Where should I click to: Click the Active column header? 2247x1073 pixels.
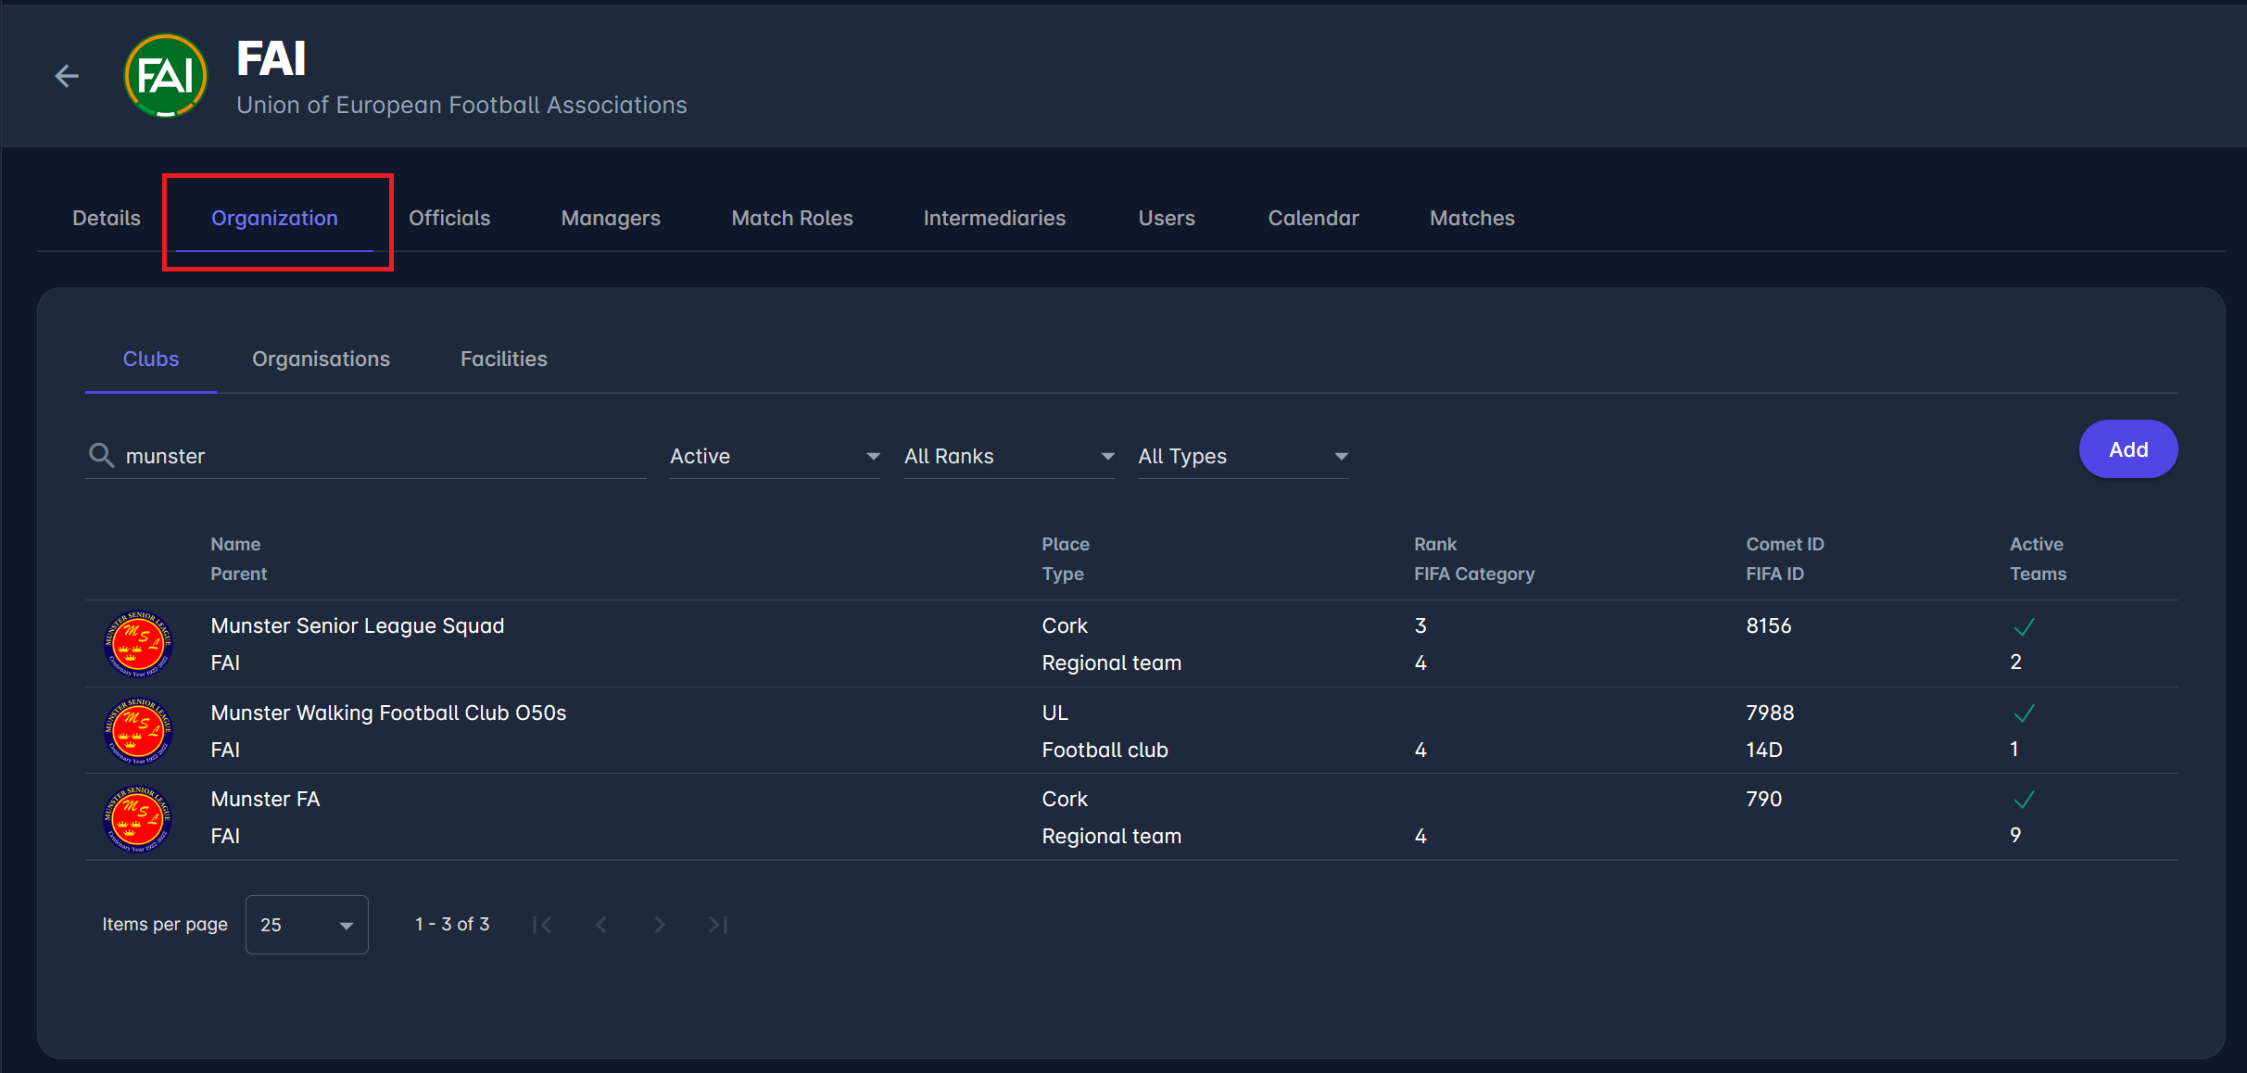(x=2037, y=544)
